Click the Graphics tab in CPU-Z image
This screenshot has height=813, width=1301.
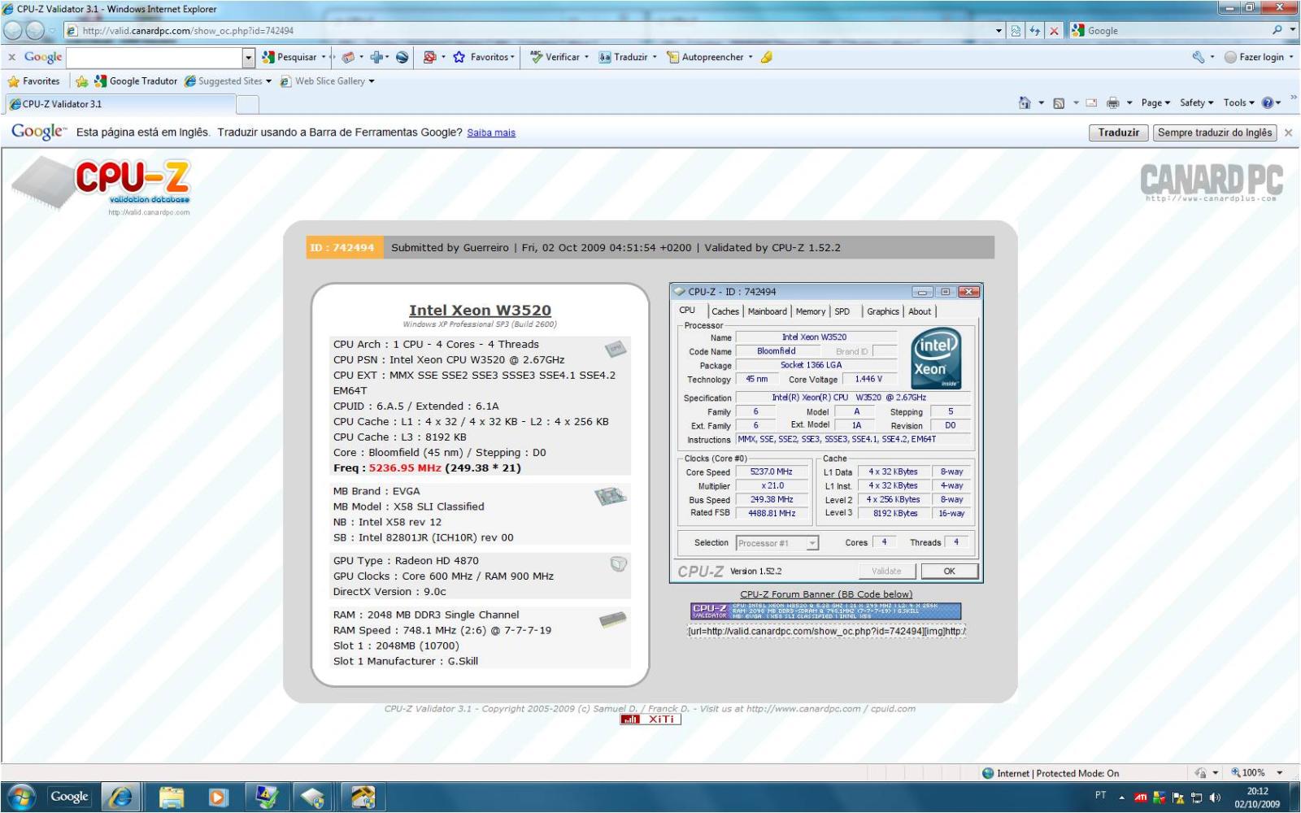(882, 311)
